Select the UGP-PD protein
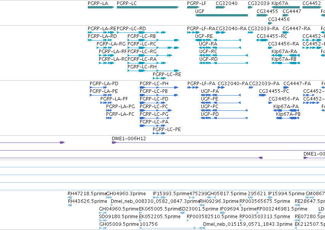 pos(224,118)
